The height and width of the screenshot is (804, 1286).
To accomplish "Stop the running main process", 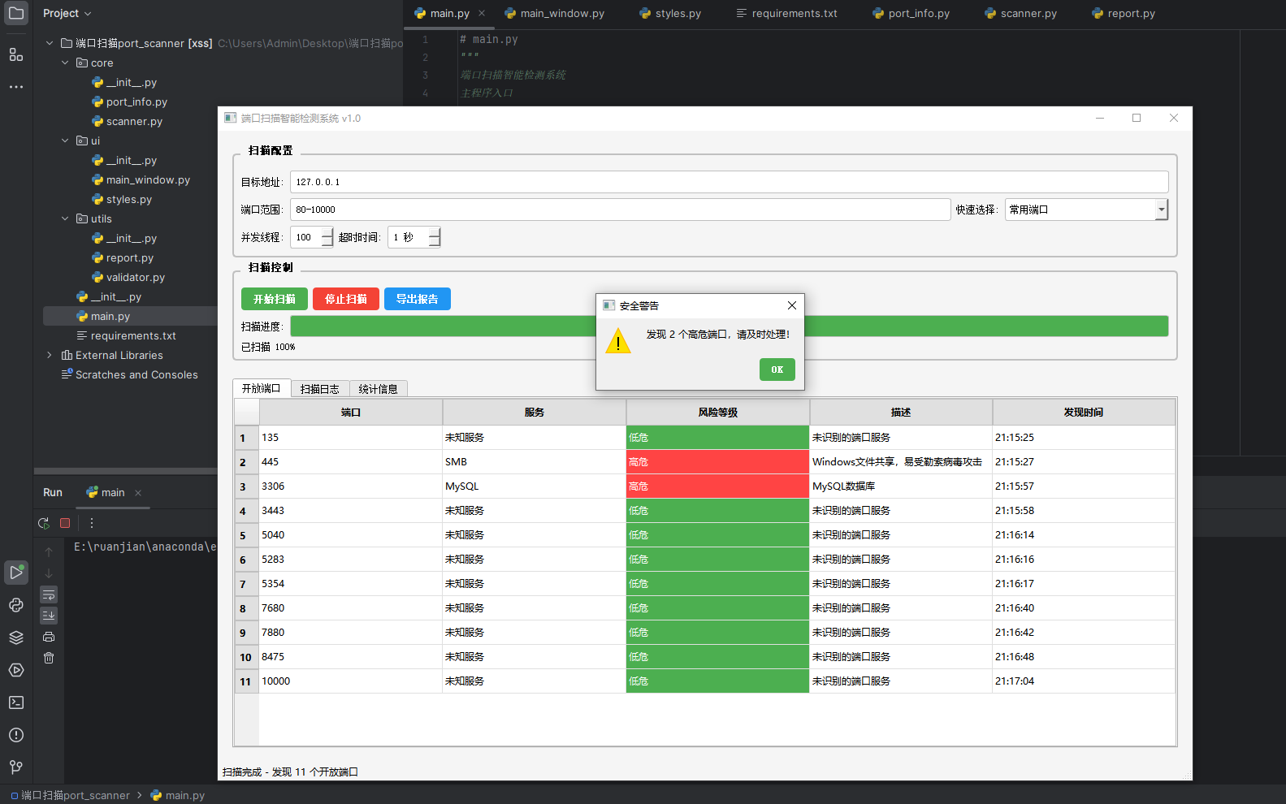I will tap(65, 523).
